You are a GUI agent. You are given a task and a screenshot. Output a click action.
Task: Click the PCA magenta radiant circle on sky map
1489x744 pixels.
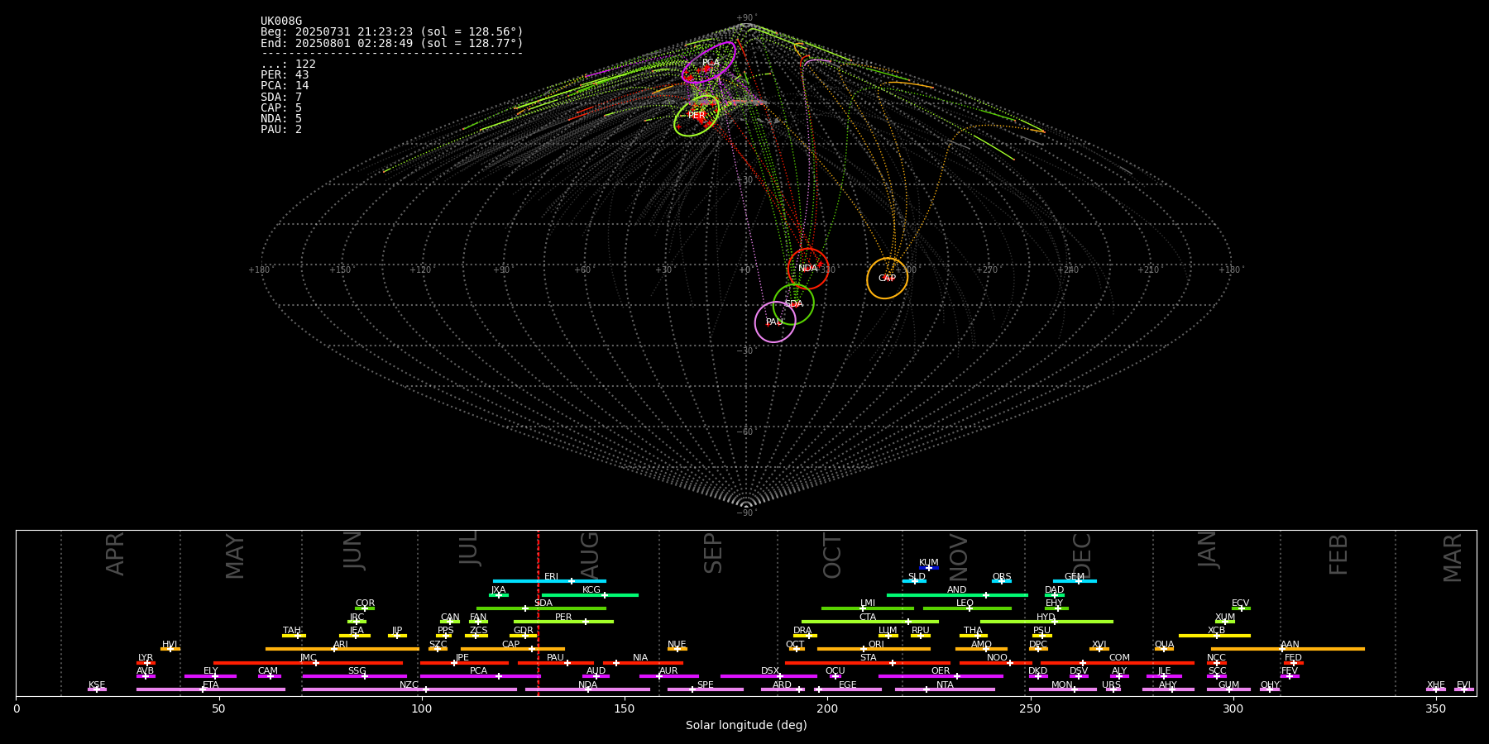(x=709, y=63)
